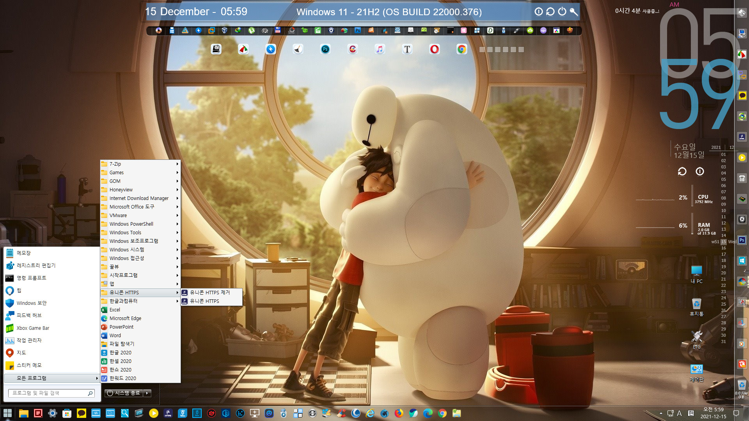Click the power icon left of the banner wrench

[562, 12]
